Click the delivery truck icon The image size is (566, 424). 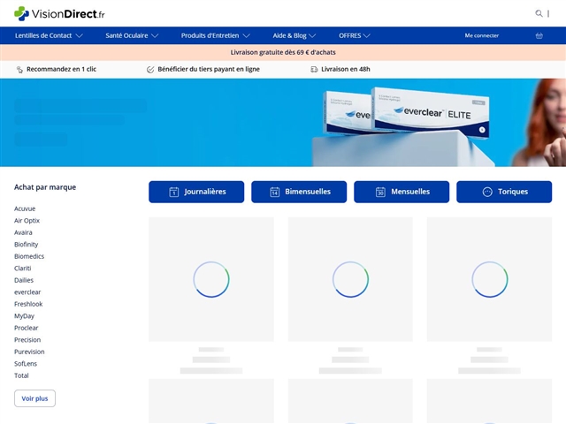(314, 69)
